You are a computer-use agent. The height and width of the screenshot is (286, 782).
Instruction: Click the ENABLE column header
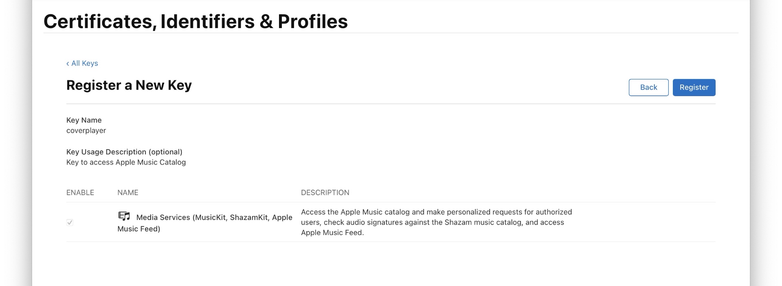coord(80,193)
